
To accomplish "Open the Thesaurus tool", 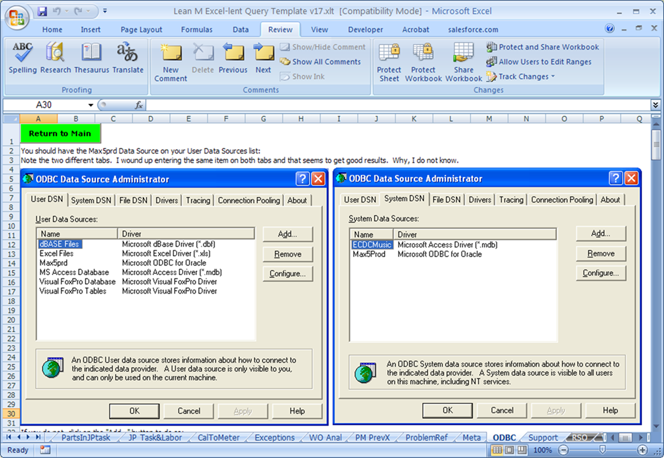I will coord(91,58).
